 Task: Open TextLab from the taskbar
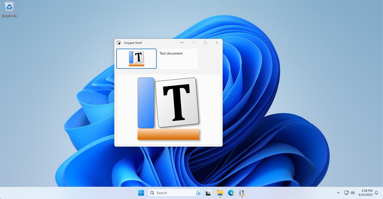click(242, 193)
